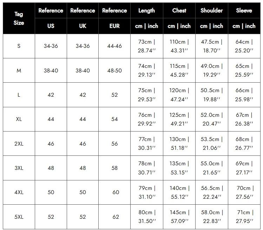Select the Length column header
This screenshot has height=230, width=263.
tap(146, 11)
